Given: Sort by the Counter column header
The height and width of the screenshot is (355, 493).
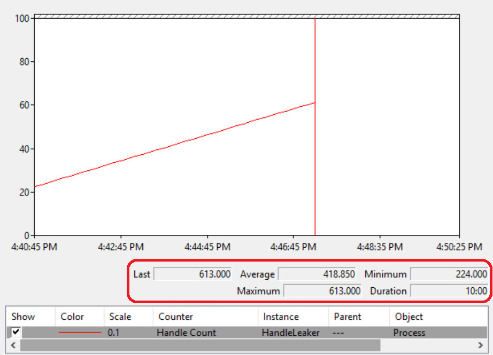Looking at the screenshot, I should (x=175, y=317).
